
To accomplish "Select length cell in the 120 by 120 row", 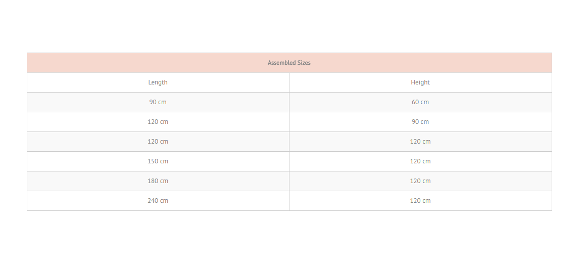I will (x=158, y=142).
